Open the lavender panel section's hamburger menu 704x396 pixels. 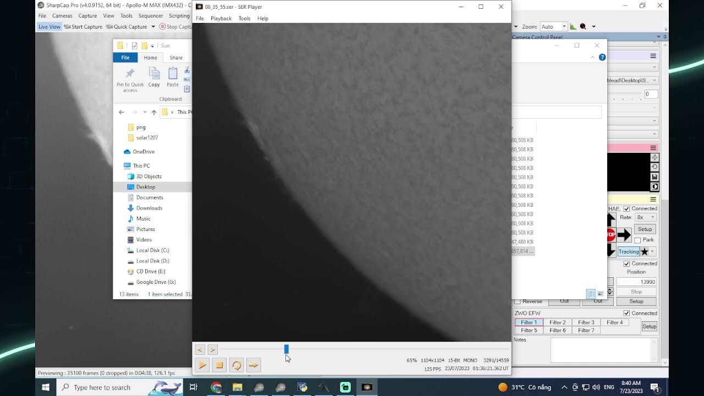653,56
